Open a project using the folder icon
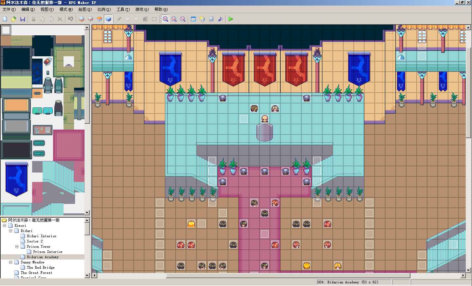 14,19
